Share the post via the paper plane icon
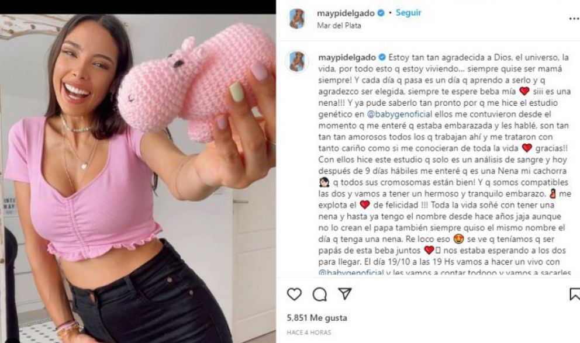The height and width of the screenshot is (343, 580). coord(345,294)
